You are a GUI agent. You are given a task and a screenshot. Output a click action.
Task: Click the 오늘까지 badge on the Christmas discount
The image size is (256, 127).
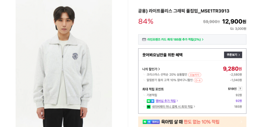[195, 75]
